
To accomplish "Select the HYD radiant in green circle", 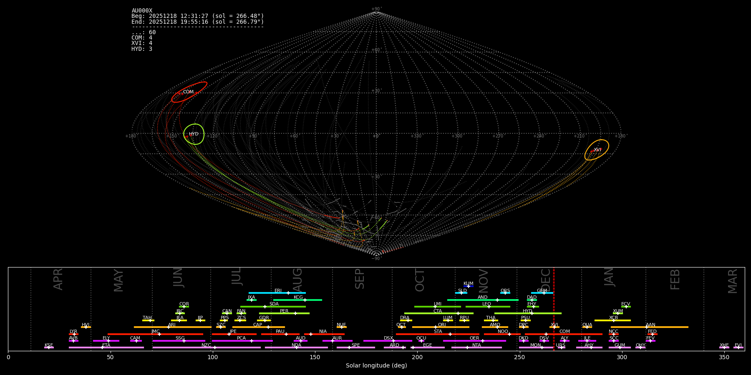I will [194, 134].
